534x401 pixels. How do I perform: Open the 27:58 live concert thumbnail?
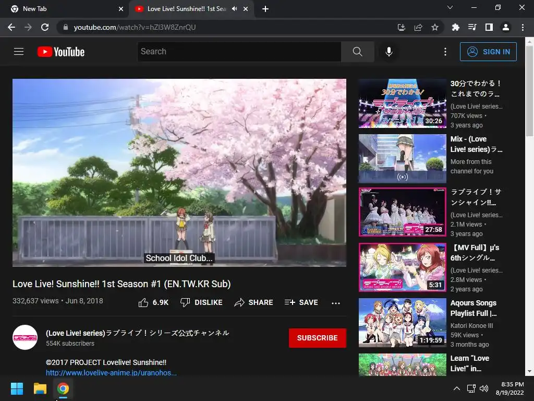(402, 212)
